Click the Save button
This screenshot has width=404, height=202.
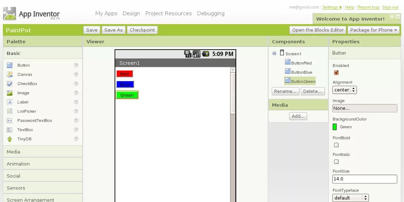point(92,30)
